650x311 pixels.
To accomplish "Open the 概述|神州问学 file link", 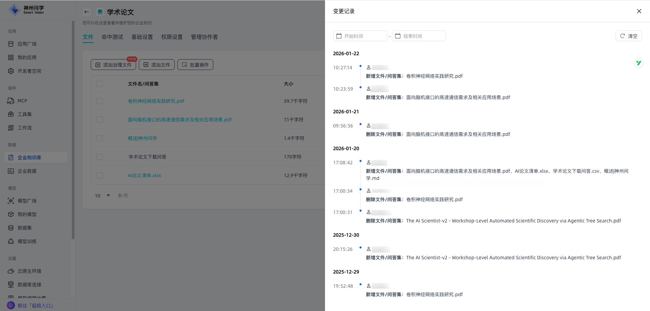I will 143,138.
